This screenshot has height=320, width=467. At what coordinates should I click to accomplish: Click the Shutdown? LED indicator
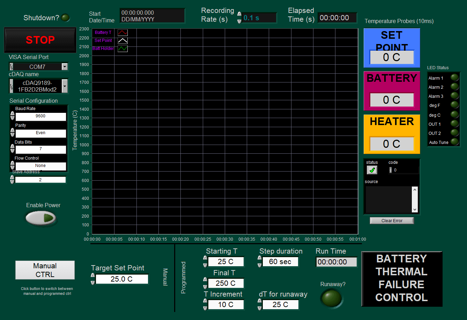pyautogui.click(x=65, y=18)
